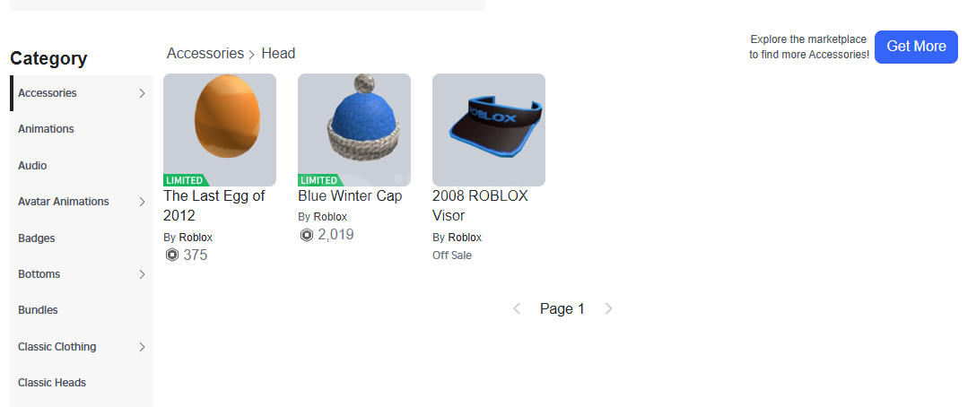Viewport: 976px width, 407px height.
Task: Click the LIMITED badge on the egg item
Action: [186, 180]
